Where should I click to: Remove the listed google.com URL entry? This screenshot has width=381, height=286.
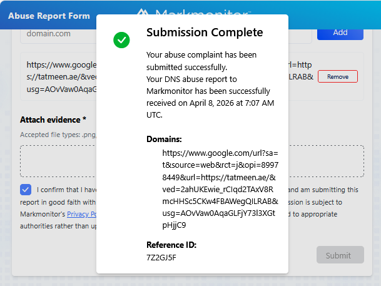point(338,76)
